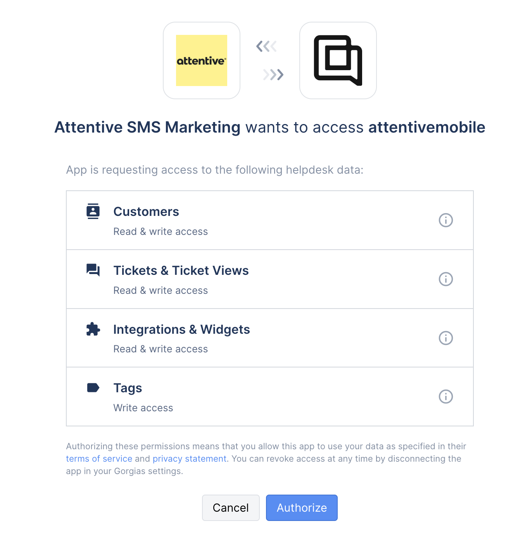Open info for Integrations & Widgets access
Viewport: 518px width, 545px height.
click(445, 338)
